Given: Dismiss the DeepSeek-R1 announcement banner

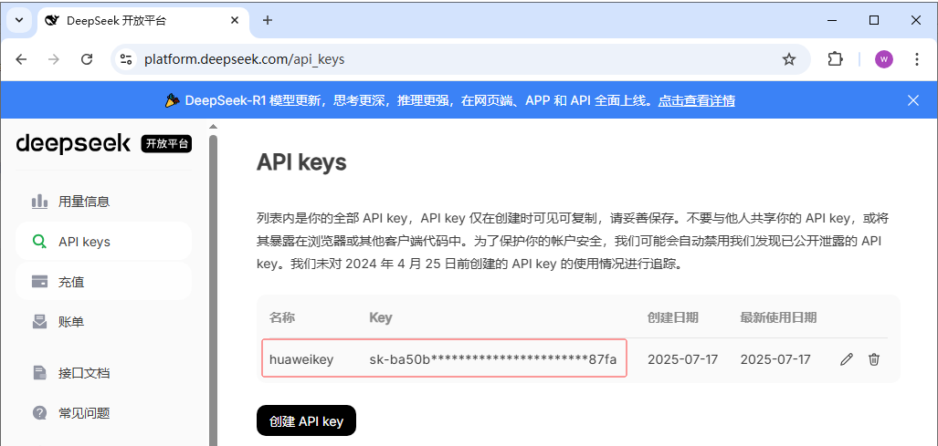Looking at the screenshot, I should pos(912,100).
